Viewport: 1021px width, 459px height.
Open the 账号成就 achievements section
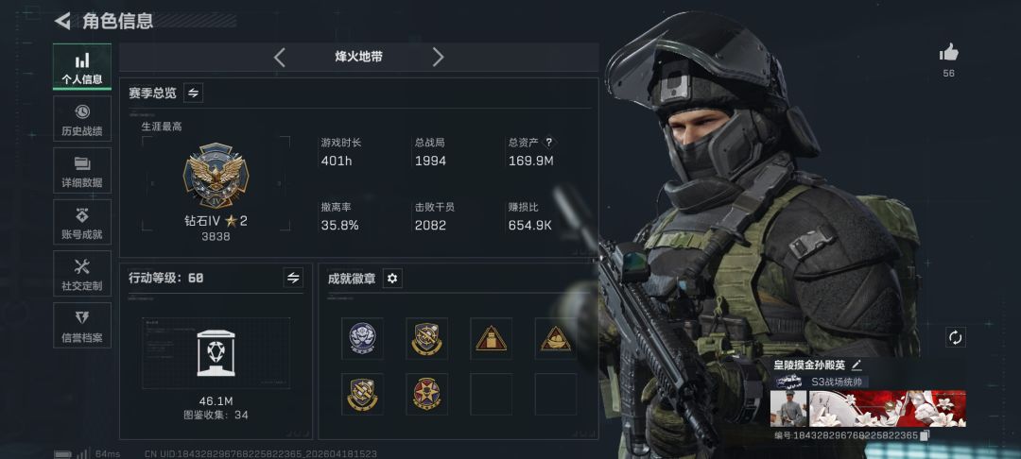coord(82,222)
